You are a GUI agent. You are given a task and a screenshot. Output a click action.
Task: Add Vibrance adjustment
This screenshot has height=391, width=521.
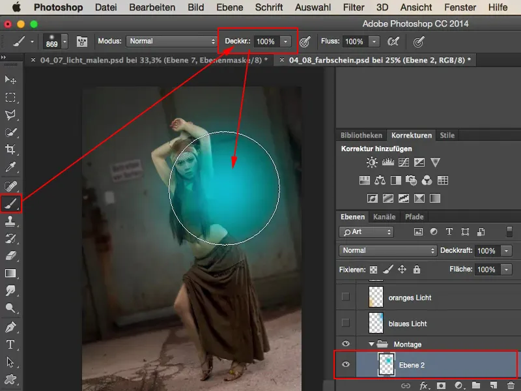coord(435,162)
